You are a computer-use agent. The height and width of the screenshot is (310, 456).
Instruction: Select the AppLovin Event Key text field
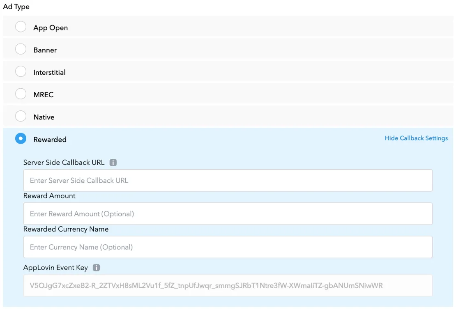pyautogui.click(x=228, y=285)
